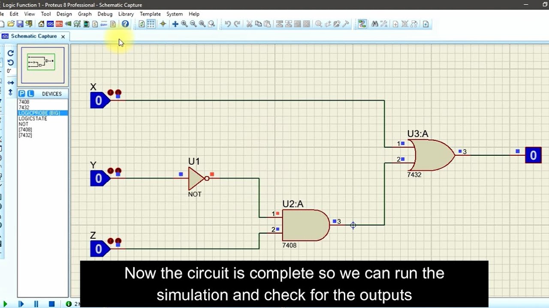The image size is (549, 308).
Task: Add a new sheet with the page plus icon
Action: (395, 24)
